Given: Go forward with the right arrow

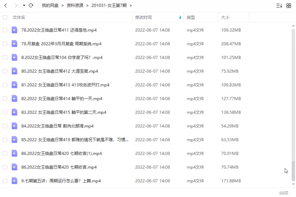Looking at the screenshot, I should (16, 5).
